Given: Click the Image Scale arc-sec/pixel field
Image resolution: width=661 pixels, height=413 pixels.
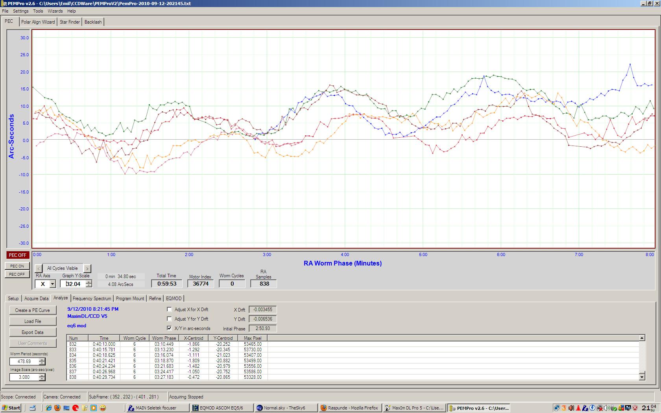Looking at the screenshot, I should 24,377.
